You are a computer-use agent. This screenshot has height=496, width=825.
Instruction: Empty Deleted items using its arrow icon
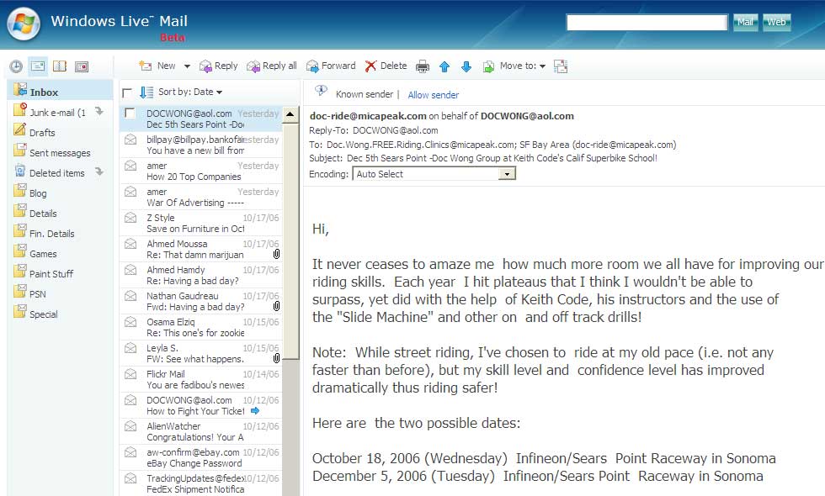pyautogui.click(x=98, y=172)
